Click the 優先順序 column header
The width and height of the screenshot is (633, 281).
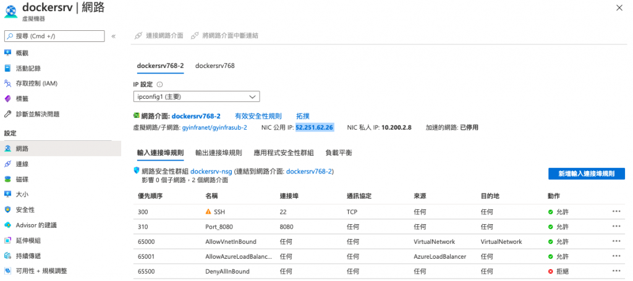pyautogui.click(x=150, y=196)
